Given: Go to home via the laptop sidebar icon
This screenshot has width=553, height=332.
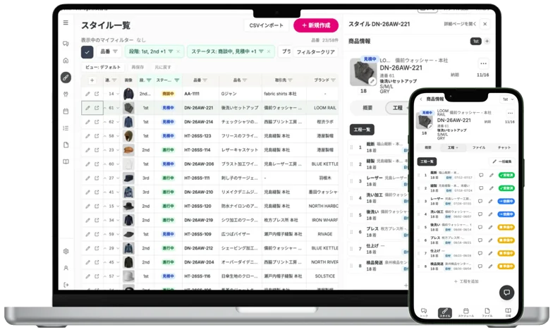Looking at the screenshot, I should [x=66, y=61].
